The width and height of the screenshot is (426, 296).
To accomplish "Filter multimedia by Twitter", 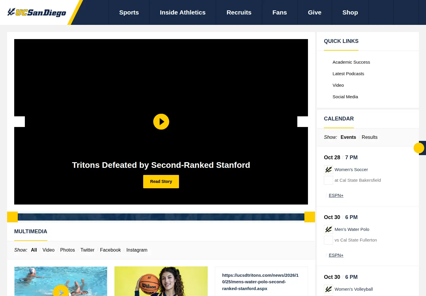I will pos(87,250).
